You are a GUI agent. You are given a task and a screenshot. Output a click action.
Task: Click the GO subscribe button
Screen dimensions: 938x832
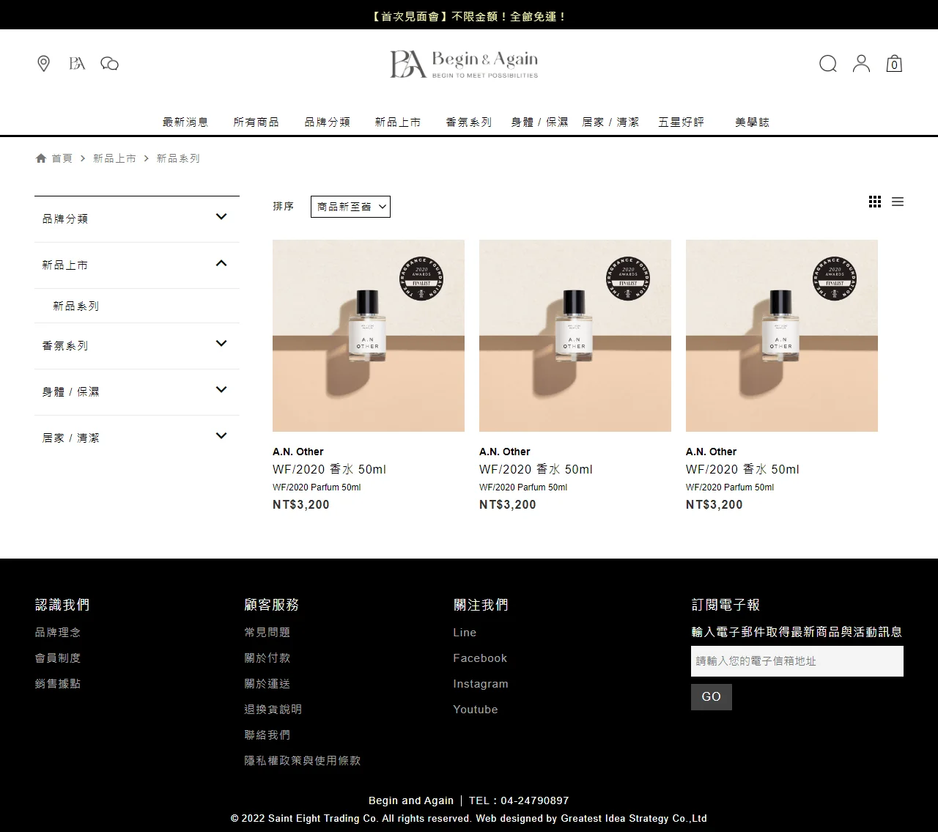tap(712, 696)
